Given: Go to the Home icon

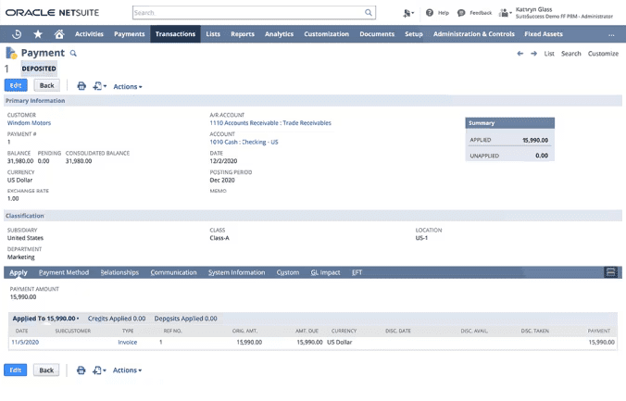Looking at the screenshot, I should [59, 34].
